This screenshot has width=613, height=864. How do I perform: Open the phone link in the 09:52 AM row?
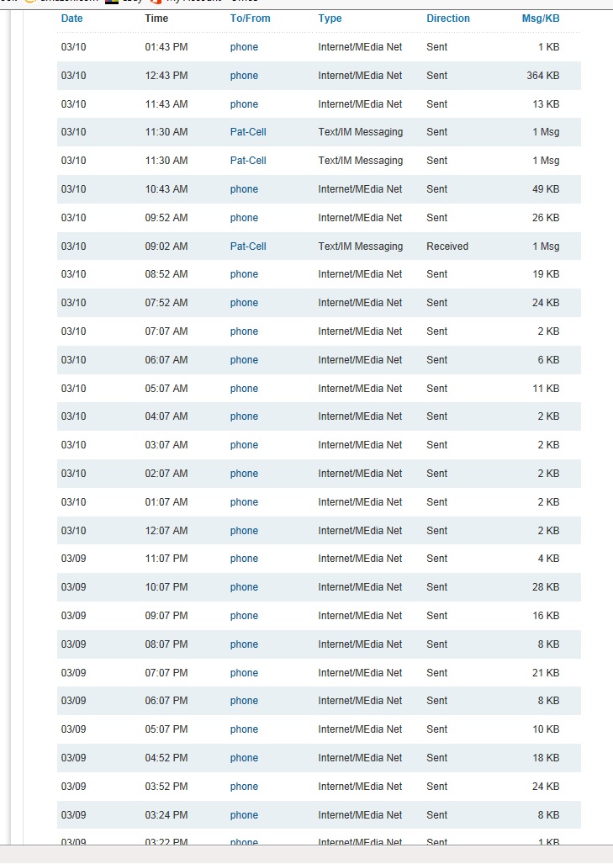click(244, 218)
